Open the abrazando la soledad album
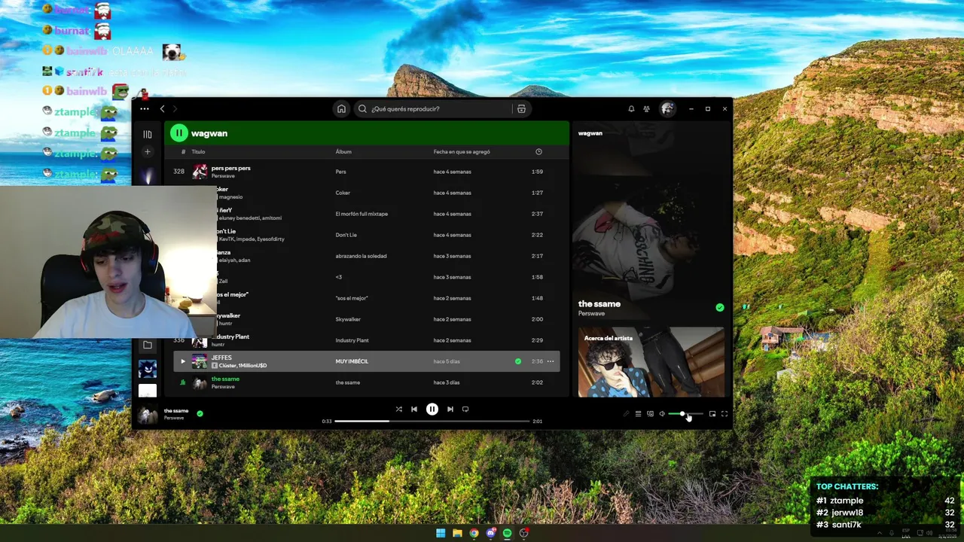This screenshot has width=964, height=542. pos(361,256)
